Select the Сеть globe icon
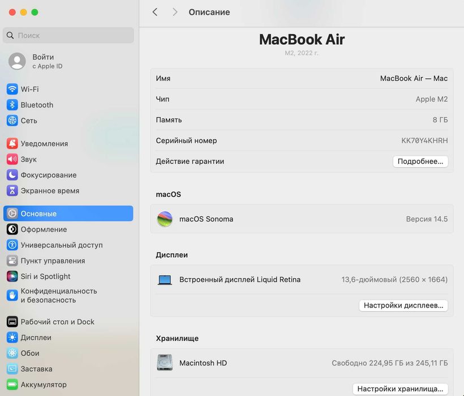 point(12,121)
